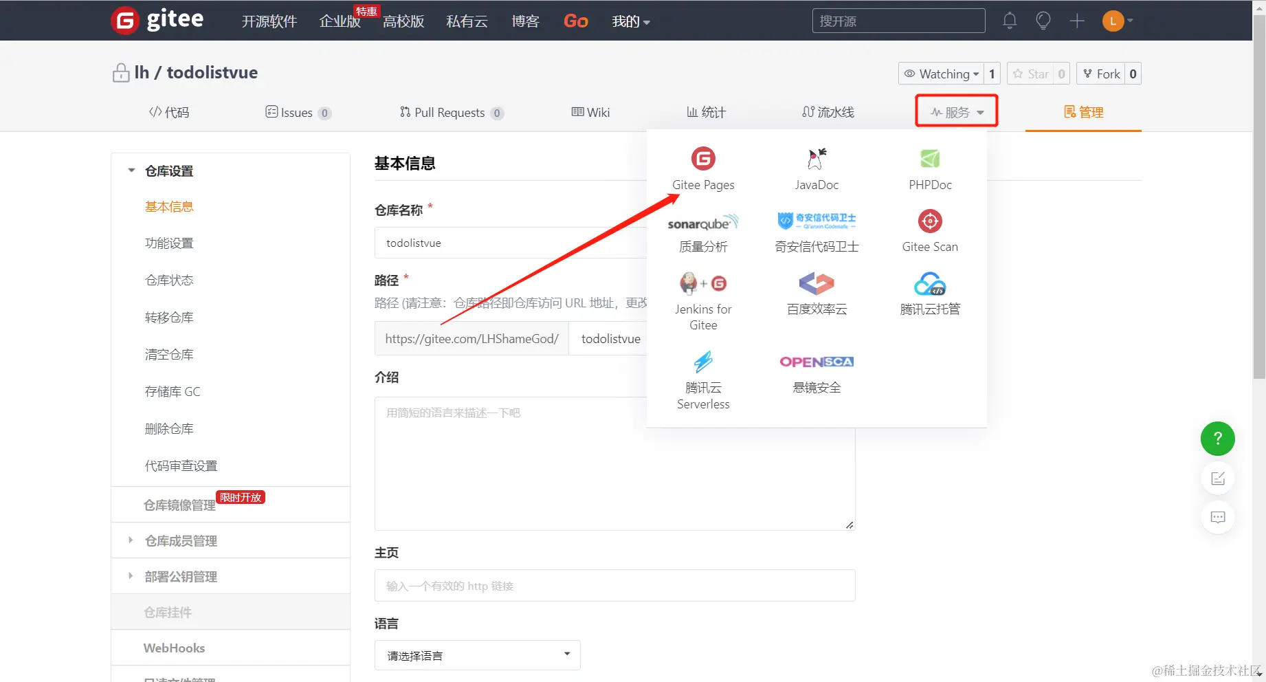The image size is (1266, 682).
Task: Click the 介绍 description textarea
Action: (x=615, y=463)
